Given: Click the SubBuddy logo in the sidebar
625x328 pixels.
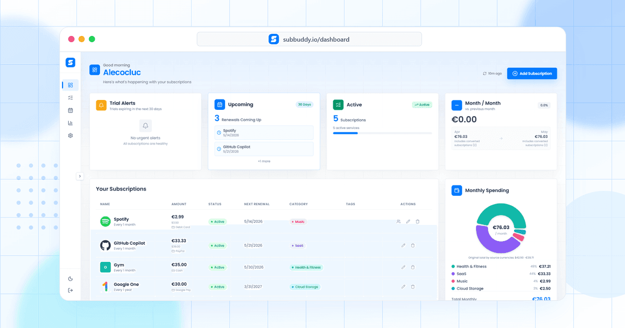Looking at the screenshot, I should click(70, 62).
